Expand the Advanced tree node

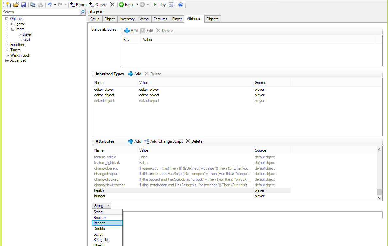[7, 60]
